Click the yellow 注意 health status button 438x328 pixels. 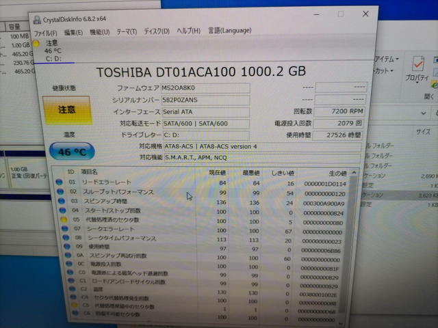click(67, 109)
